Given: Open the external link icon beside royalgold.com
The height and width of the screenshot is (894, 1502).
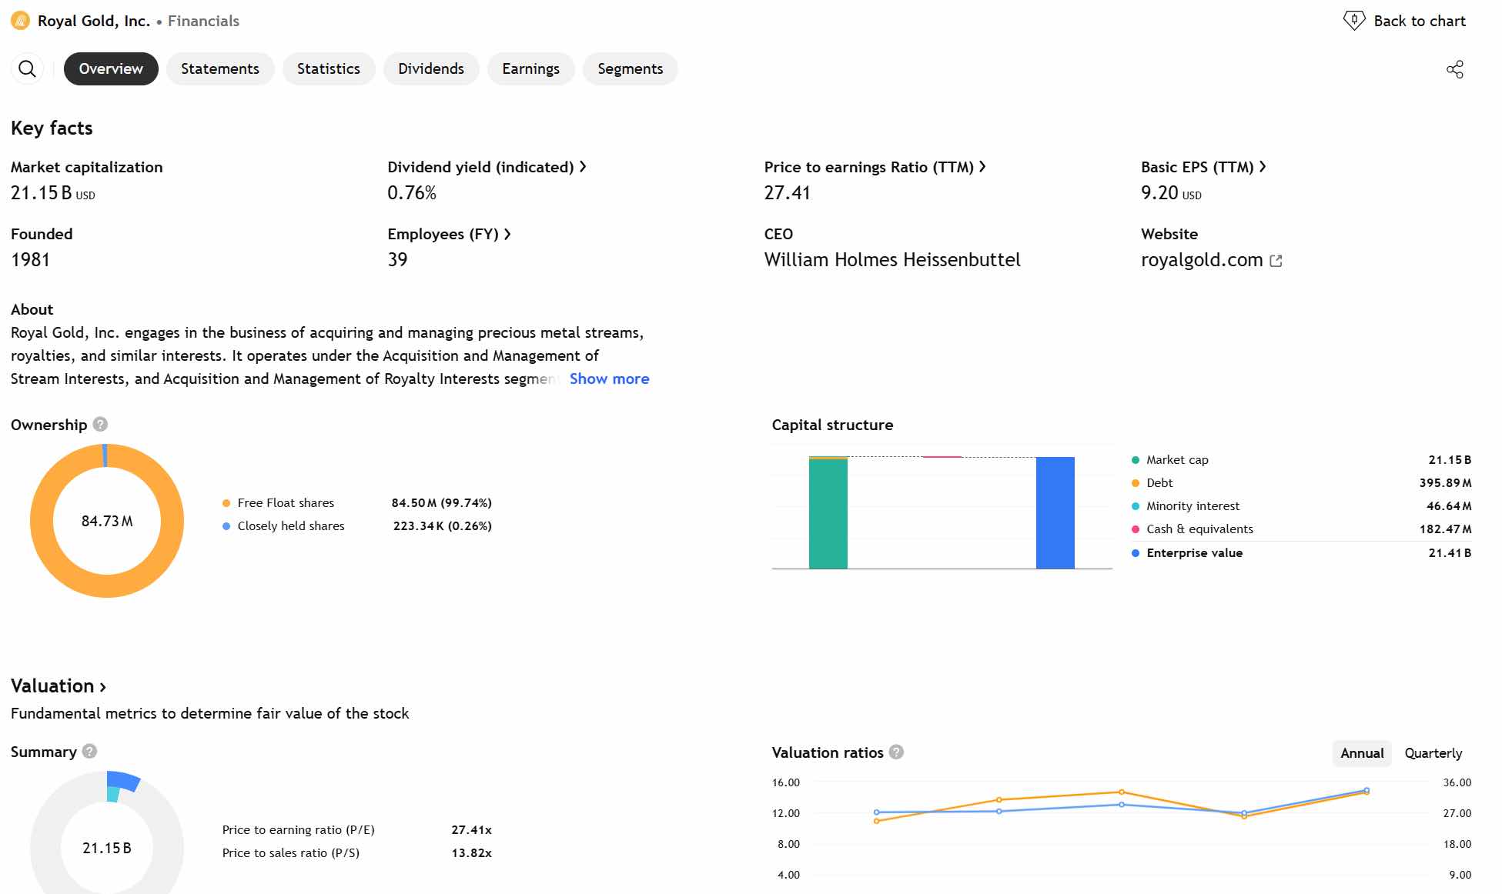Looking at the screenshot, I should [x=1276, y=261].
